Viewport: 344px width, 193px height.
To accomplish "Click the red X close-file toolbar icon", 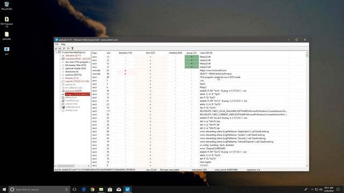I will point(64,48).
